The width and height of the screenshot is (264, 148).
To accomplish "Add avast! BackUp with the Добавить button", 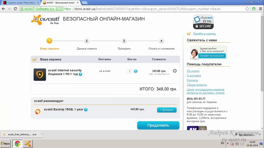I will click(x=167, y=110).
